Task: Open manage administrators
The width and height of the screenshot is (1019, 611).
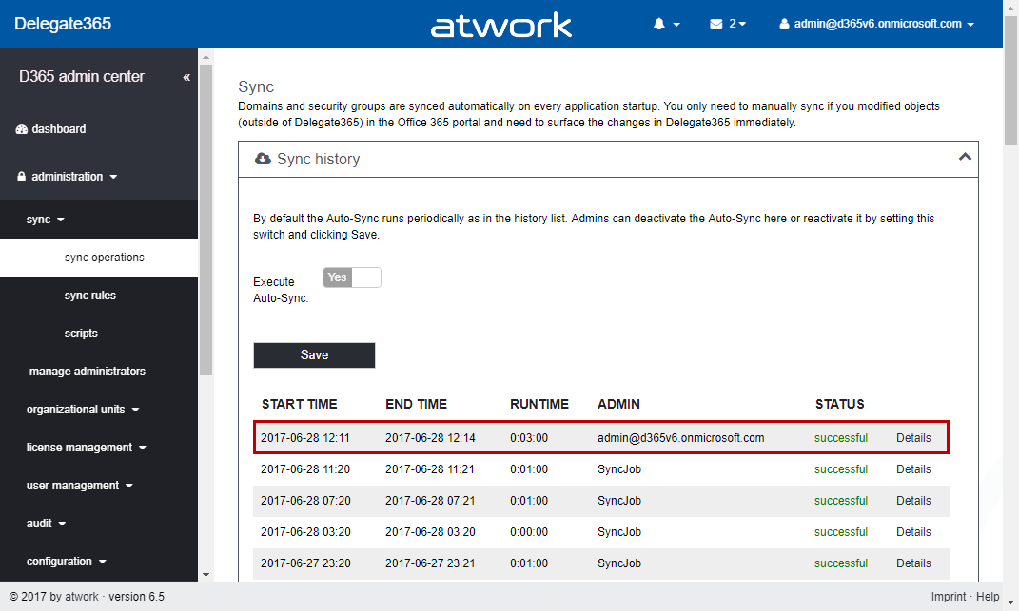Action: 88,372
